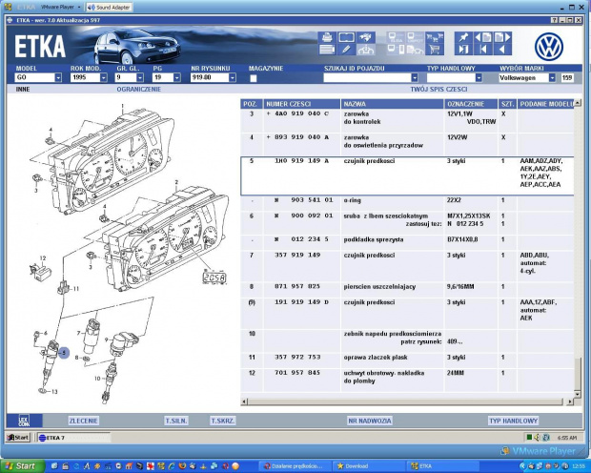Image resolution: width=591 pixels, height=473 pixels.
Task: Go to next illustration page icon
Action: pos(502,37)
